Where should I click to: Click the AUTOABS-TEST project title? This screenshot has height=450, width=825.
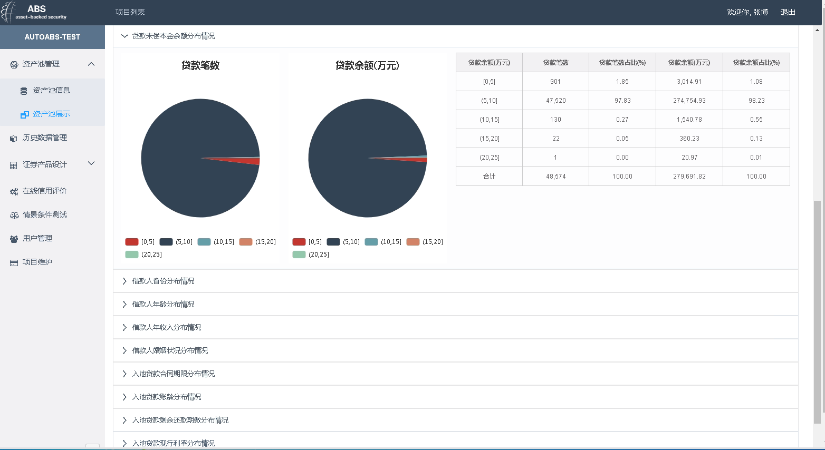click(x=52, y=37)
